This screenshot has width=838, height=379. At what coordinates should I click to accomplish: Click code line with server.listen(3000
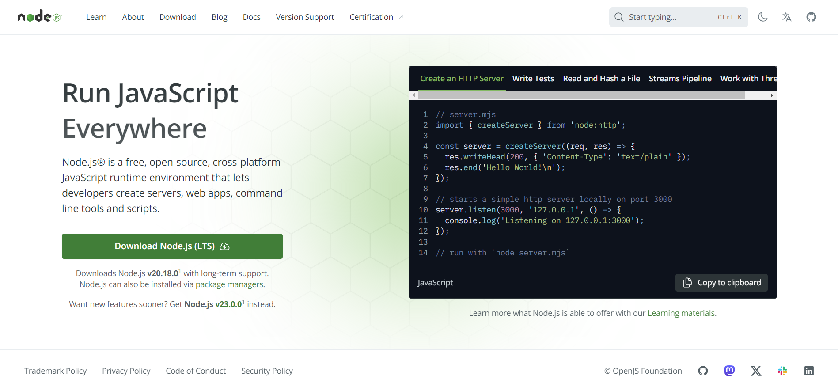(528, 210)
